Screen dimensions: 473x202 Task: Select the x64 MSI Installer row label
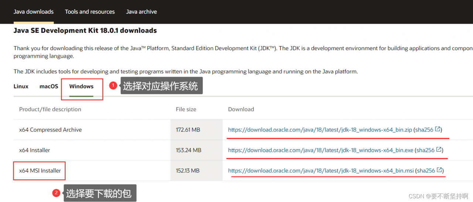(40, 171)
